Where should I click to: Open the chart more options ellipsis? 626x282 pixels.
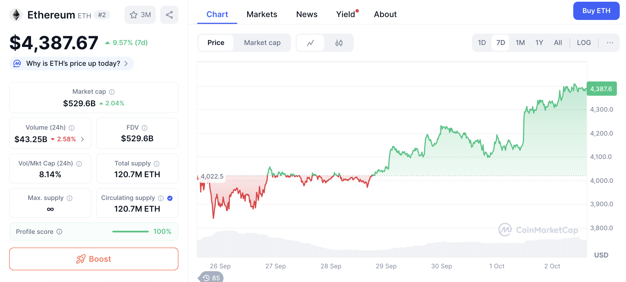610,43
